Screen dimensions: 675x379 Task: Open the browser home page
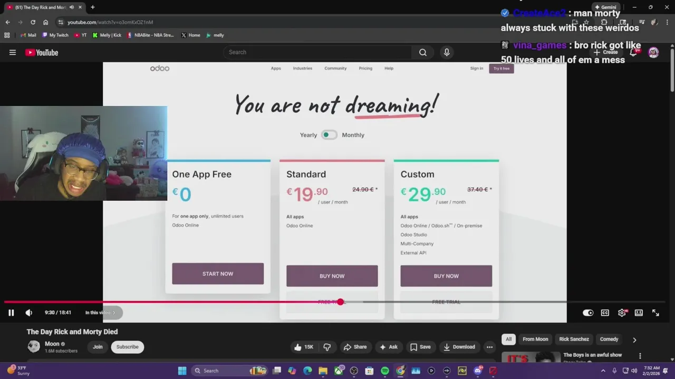pyautogui.click(x=45, y=22)
